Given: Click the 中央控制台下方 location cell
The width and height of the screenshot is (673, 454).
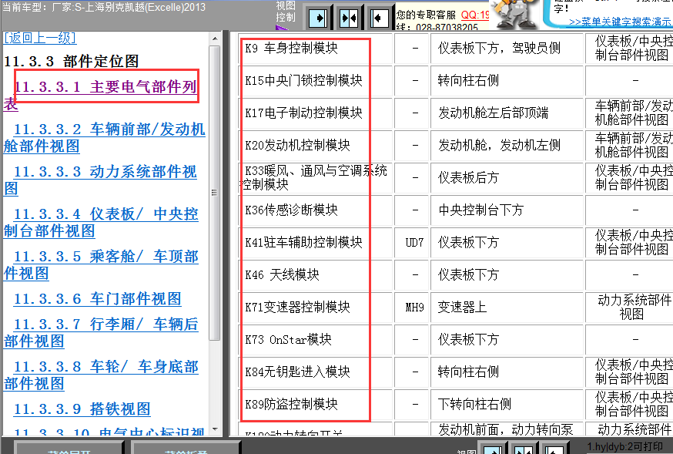Looking at the screenshot, I should coord(507,210).
